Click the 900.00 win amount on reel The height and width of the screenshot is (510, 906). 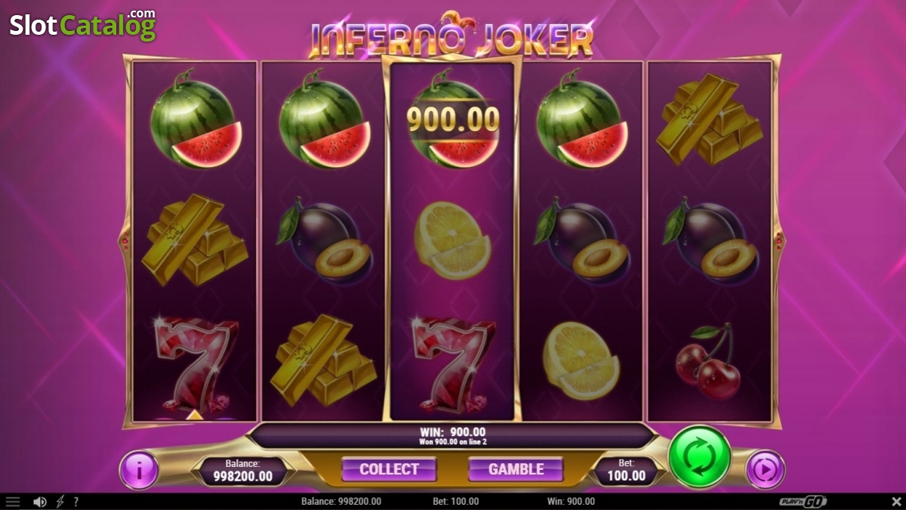coord(453,119)
